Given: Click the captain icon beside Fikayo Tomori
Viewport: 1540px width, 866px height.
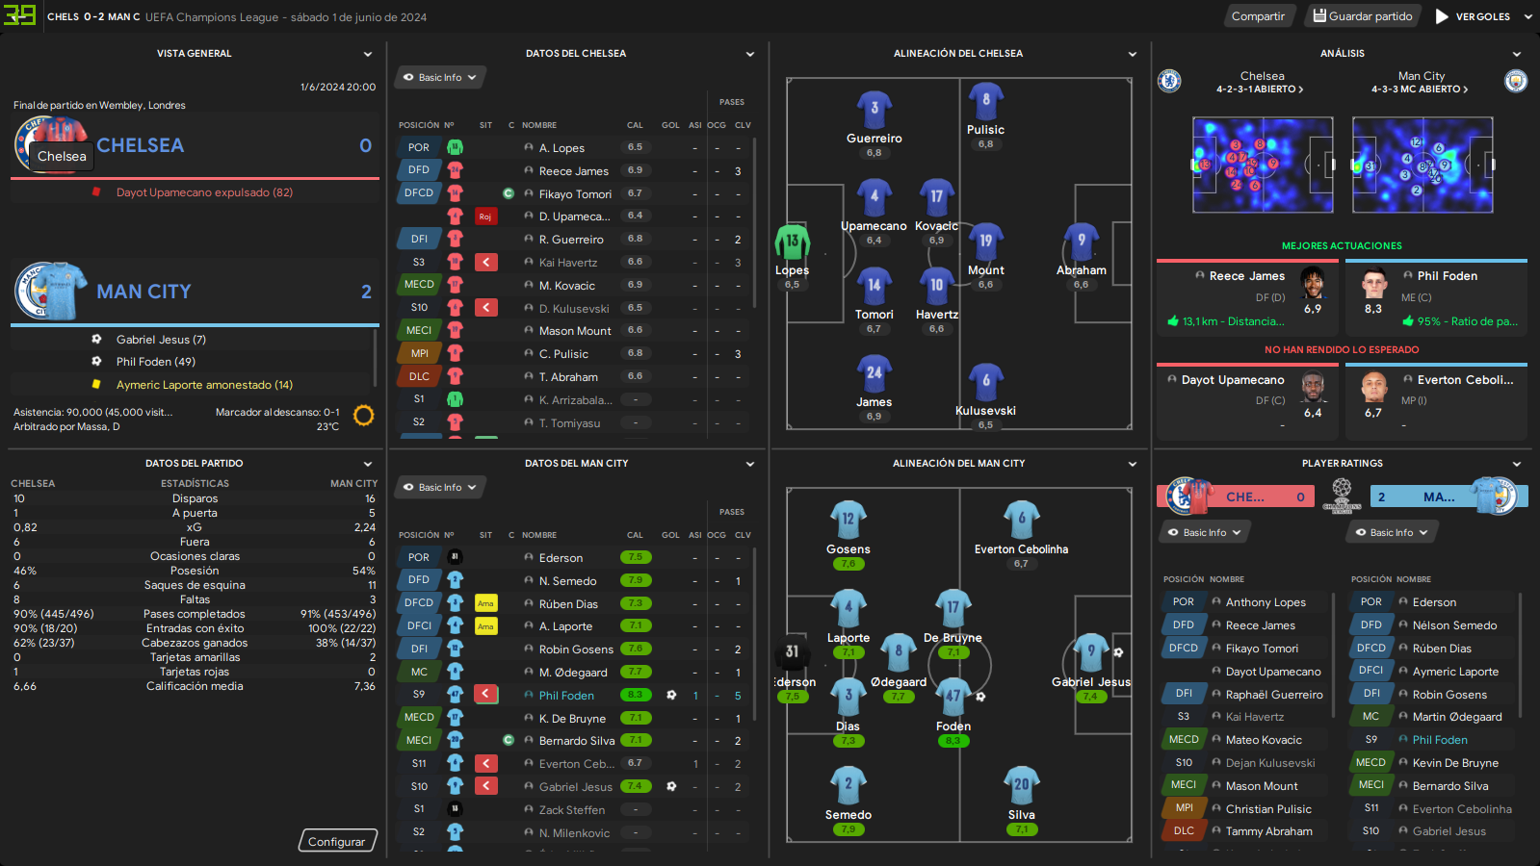Looking at the screenshot, I should [x=509, y=193].
